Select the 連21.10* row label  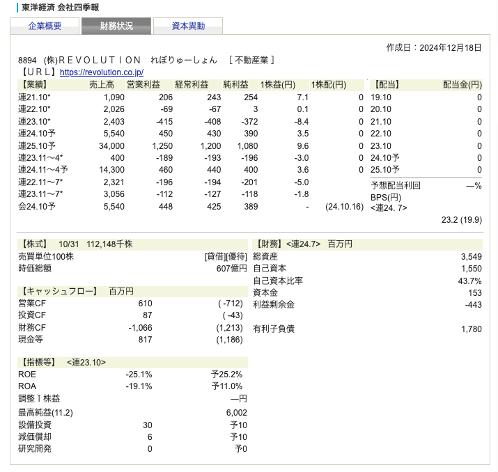[x=34, y=97]
